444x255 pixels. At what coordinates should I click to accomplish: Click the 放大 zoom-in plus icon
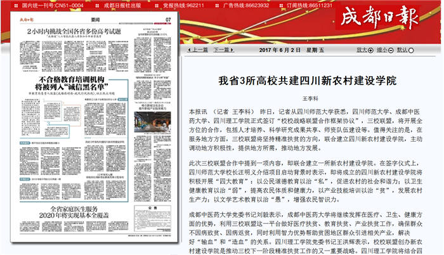370,49
